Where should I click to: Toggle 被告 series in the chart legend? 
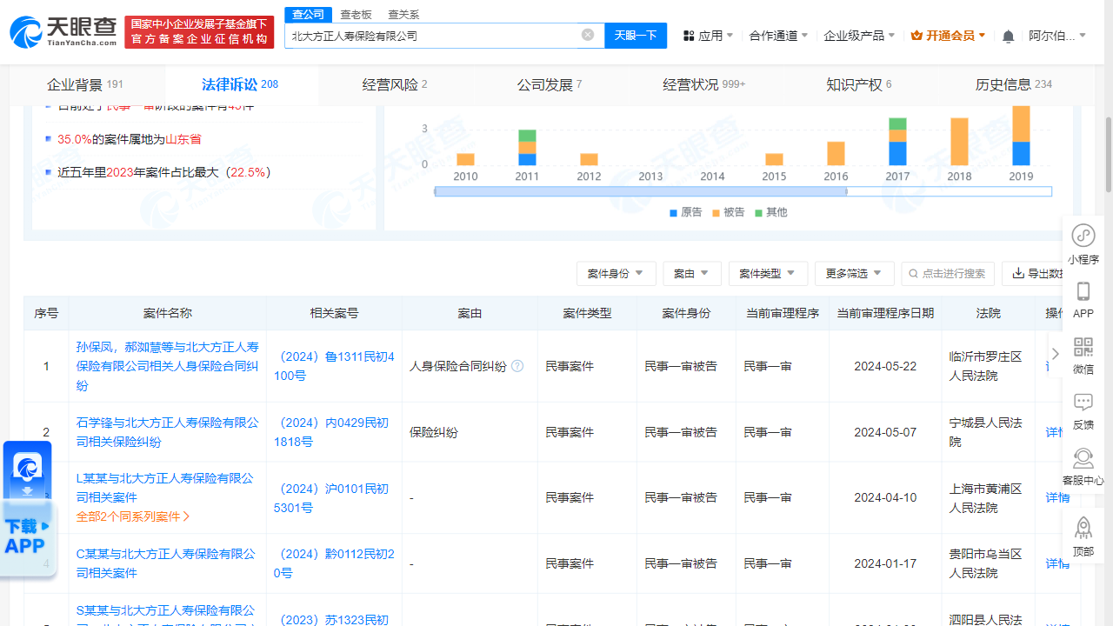tap(727, 212)
